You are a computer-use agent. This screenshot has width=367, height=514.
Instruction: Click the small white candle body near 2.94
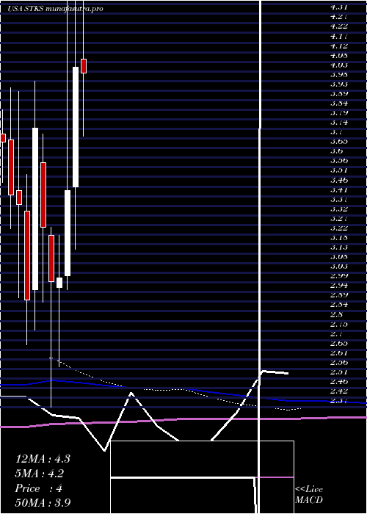coord(59,283)
